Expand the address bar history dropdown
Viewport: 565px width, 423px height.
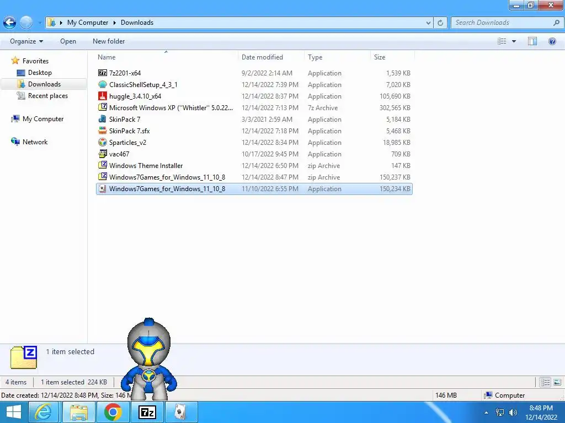428,23
